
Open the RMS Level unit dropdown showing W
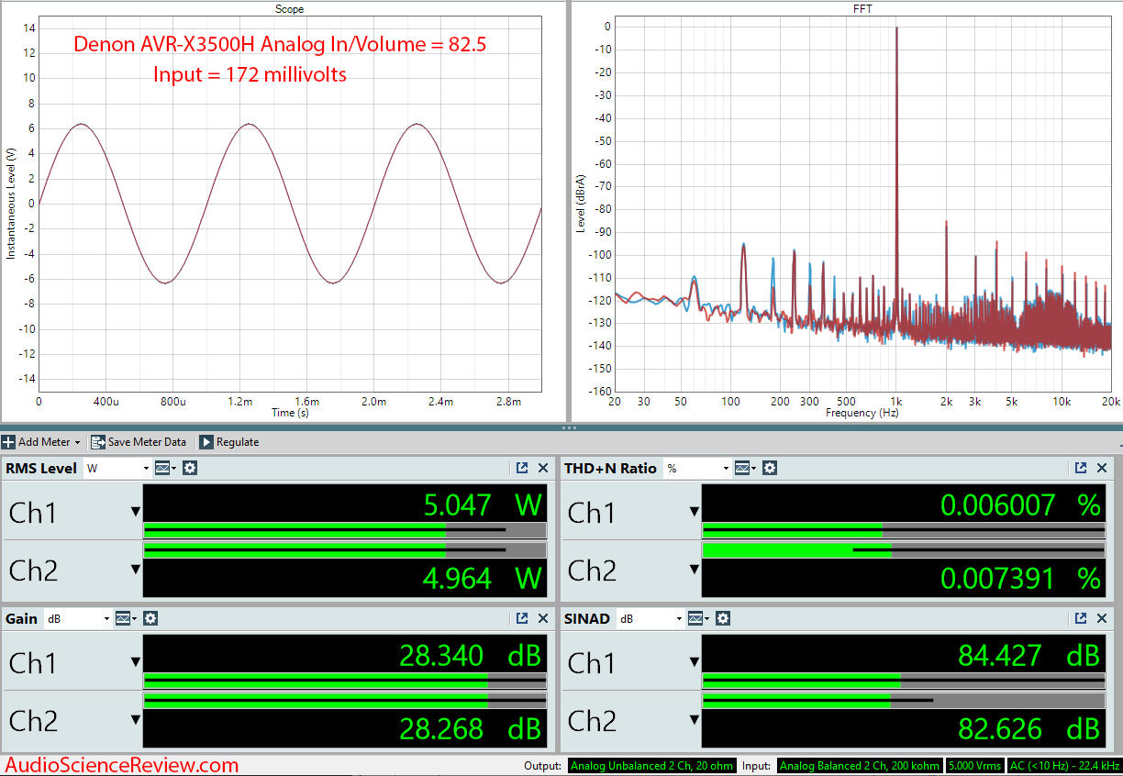[117, 468]
